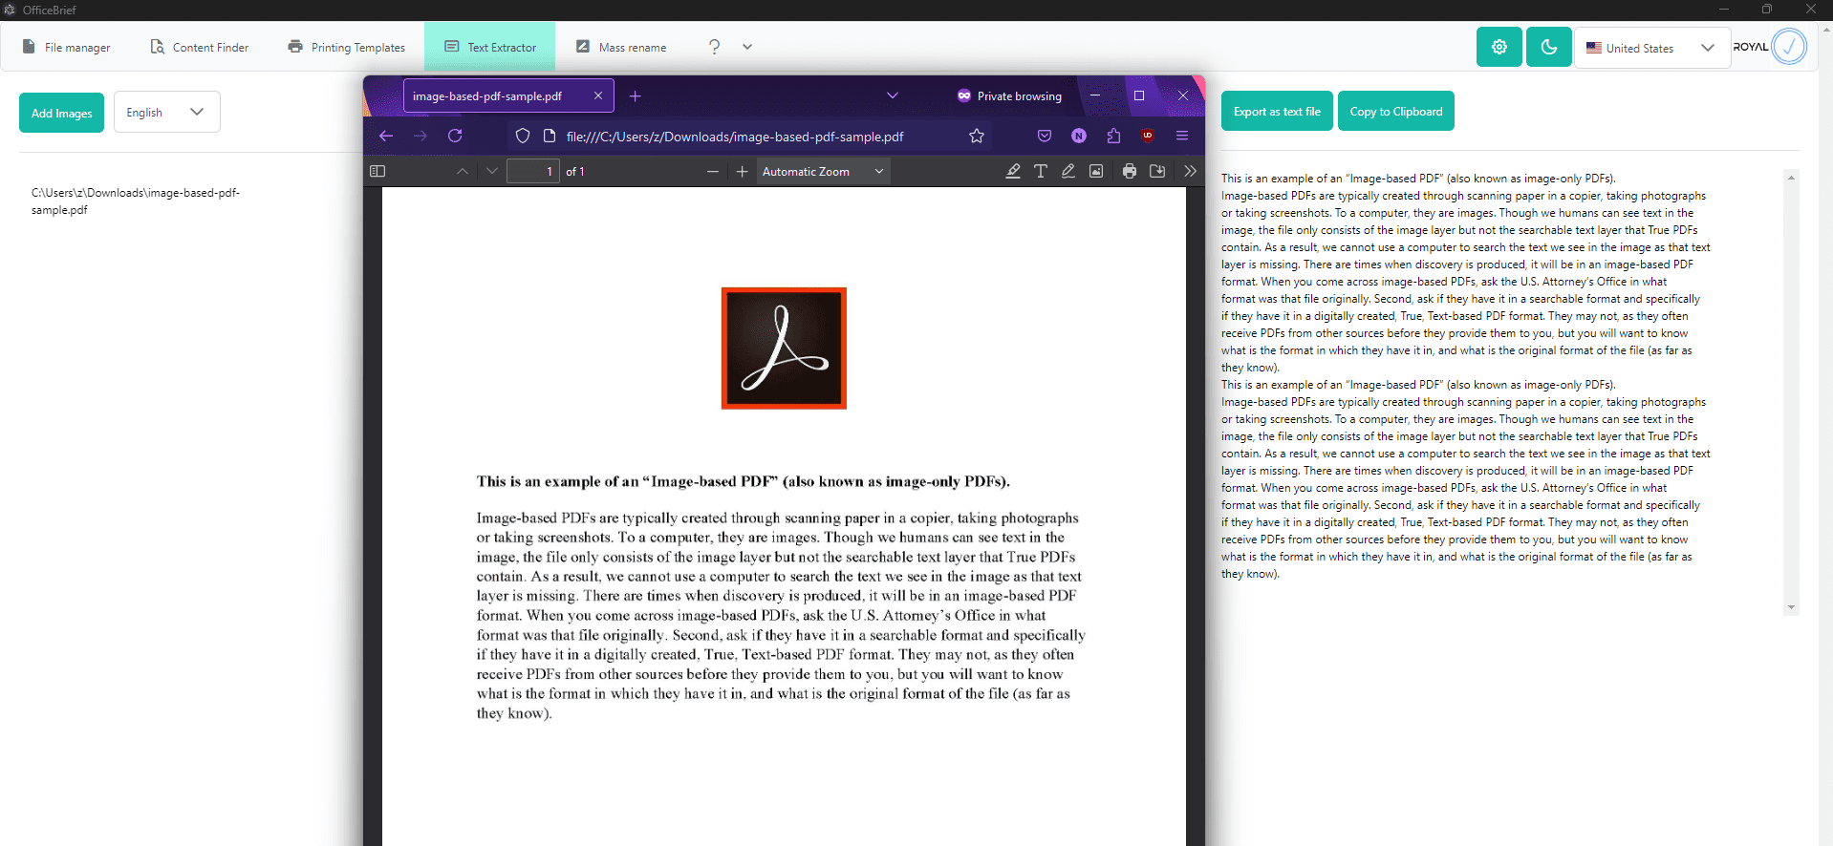Toggle the PDF viewer sidebar

pos(377,171)
